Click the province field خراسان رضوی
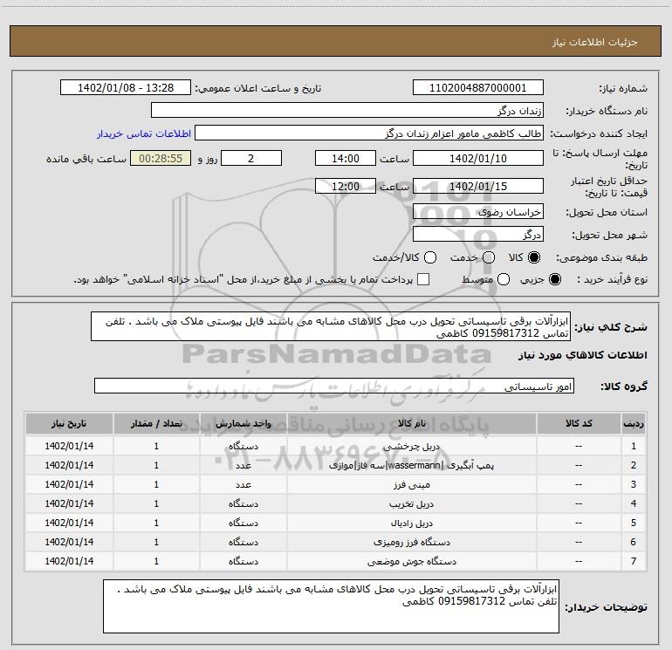 (x=478, y=212)
